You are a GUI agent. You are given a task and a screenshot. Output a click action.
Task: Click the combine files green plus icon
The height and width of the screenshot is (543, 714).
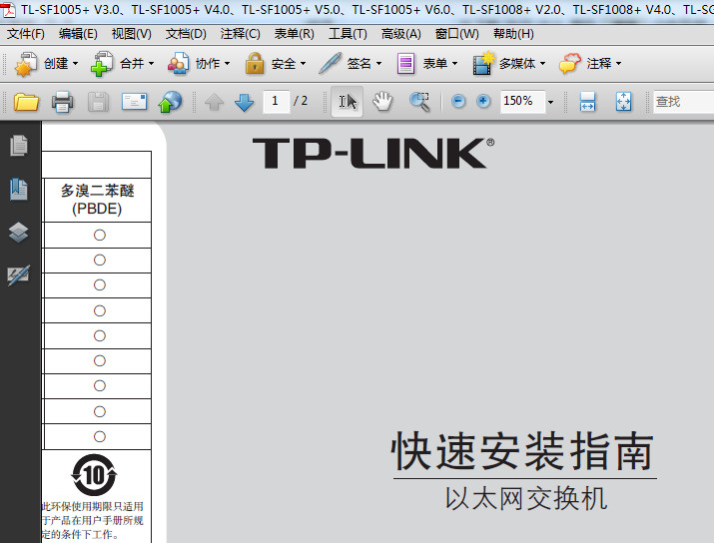102,64
